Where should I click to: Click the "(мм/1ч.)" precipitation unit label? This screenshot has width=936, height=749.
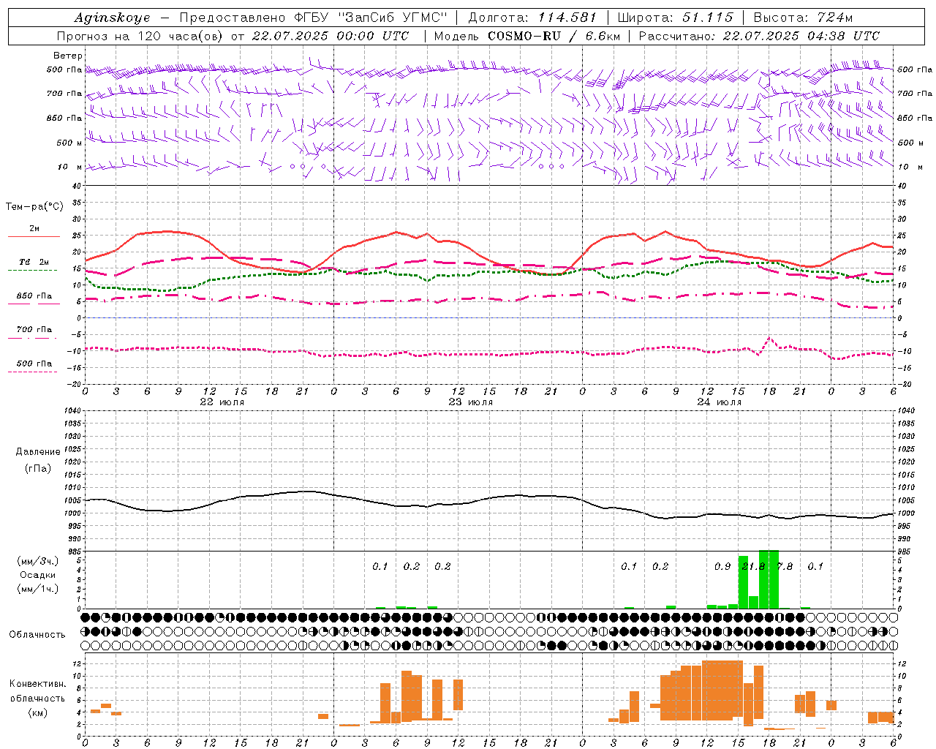click(38, 589)
